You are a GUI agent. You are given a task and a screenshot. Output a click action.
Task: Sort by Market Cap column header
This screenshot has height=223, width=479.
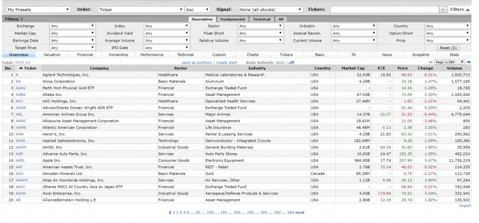click(353, 68)
